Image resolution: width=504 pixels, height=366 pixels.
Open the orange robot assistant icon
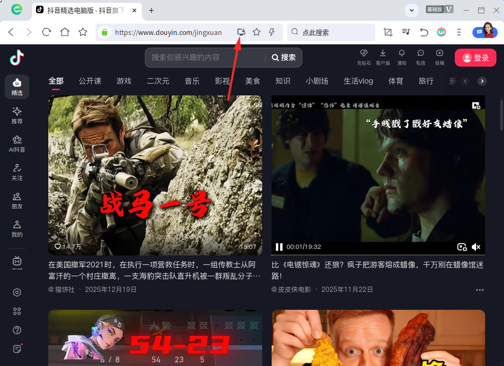pyautogui.click(x=442, y=32)
